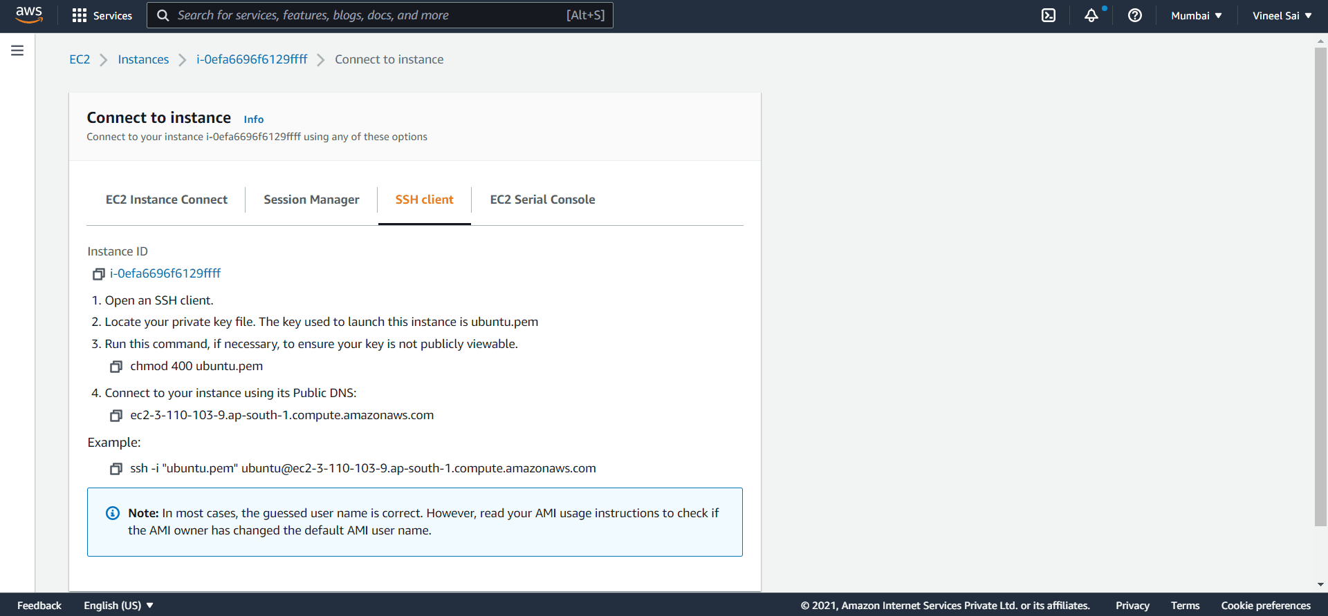Go to Instances breadcrumb link
This screenshot has height=616, width=1328.
pos(143,59)
